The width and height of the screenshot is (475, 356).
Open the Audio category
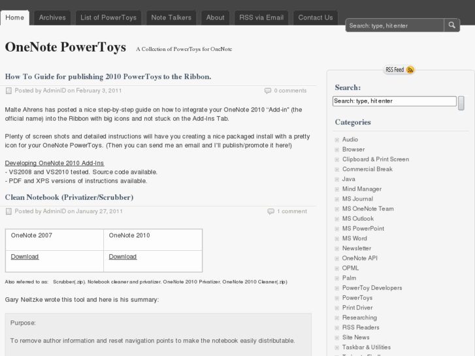(350, 139)
